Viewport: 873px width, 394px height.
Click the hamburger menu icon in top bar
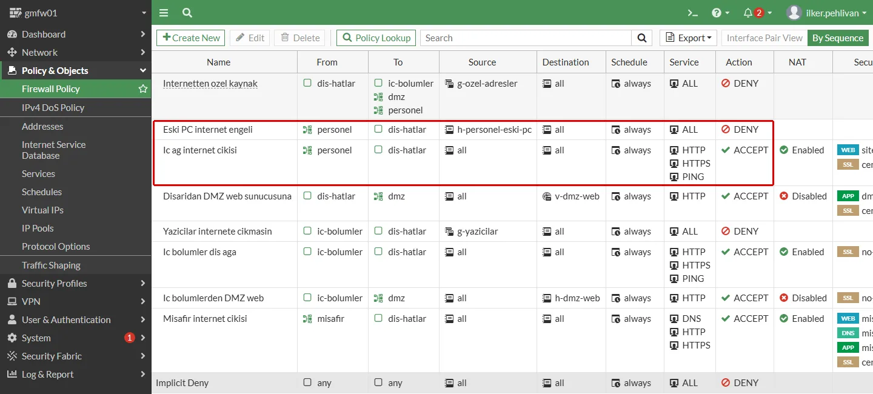pos(164,13)
